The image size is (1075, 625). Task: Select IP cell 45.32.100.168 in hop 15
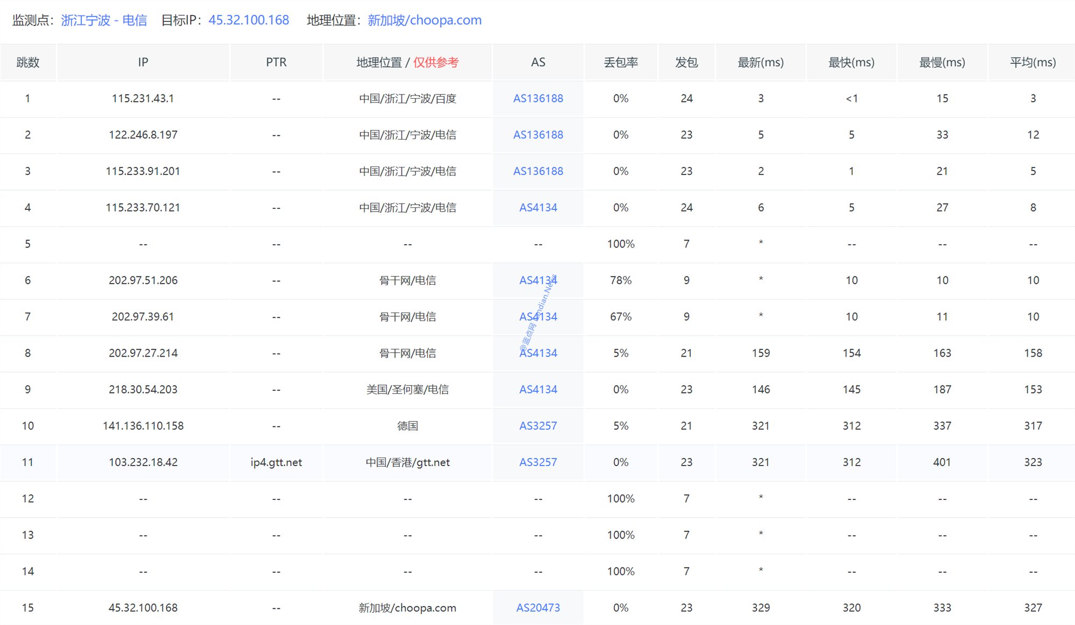point(143,608)
